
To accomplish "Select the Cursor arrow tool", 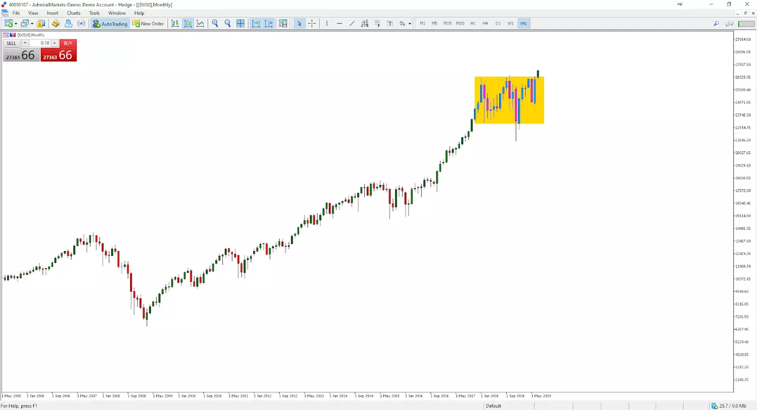I will tap(299, 24).
